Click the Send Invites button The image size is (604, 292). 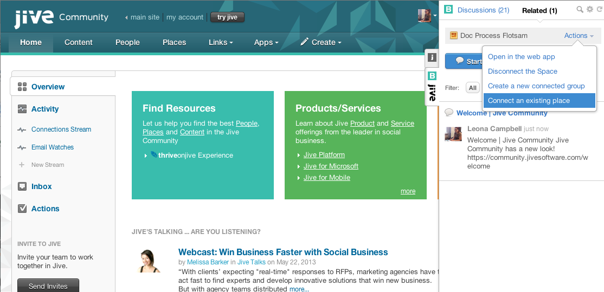click(x=48, y=285)
